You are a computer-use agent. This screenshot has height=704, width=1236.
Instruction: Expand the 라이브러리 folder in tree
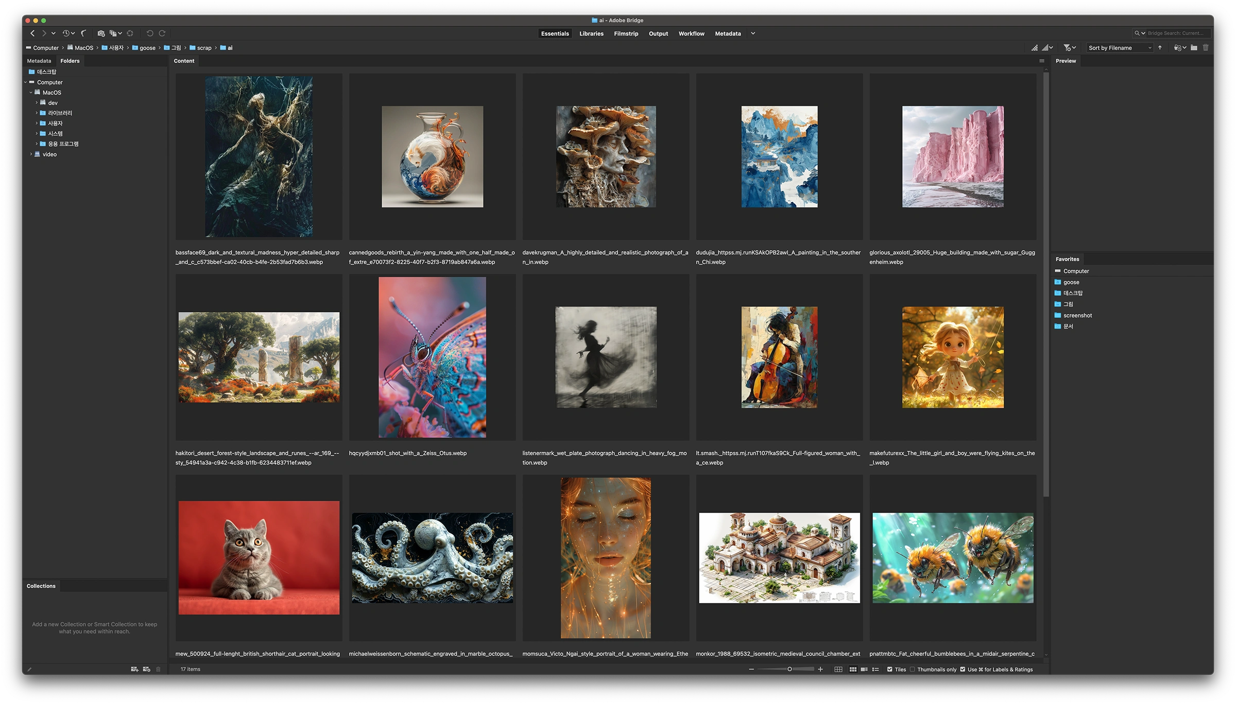37,113
